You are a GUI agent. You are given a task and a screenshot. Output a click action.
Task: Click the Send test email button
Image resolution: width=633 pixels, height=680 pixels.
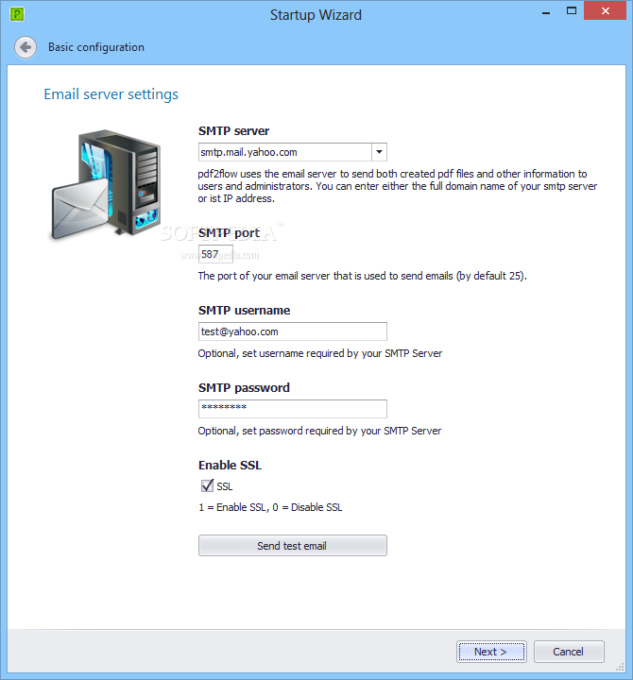pos(293,546)
